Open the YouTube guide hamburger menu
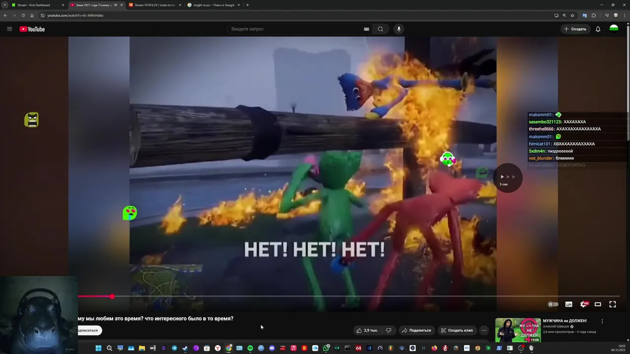Viewport: 630px width, 354px height. point(9,29)
